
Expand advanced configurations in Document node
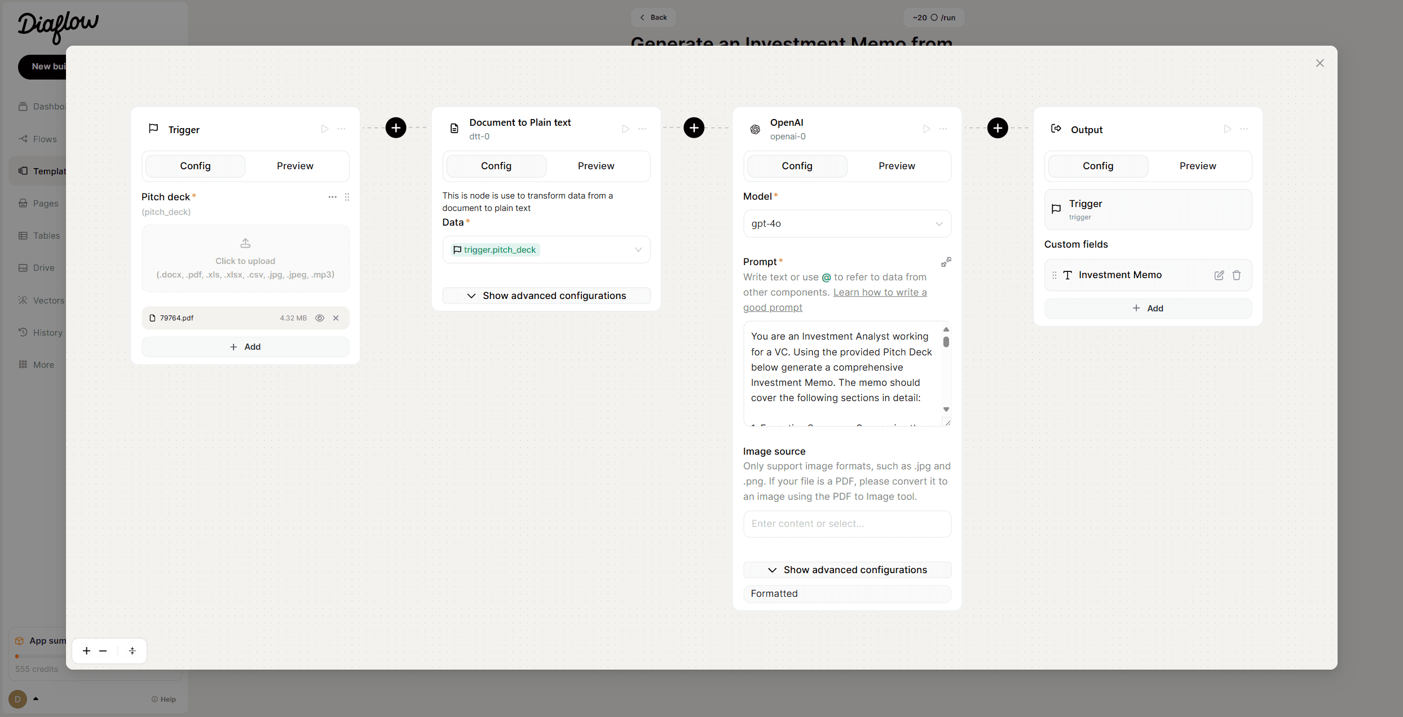(x=546, y=296)
